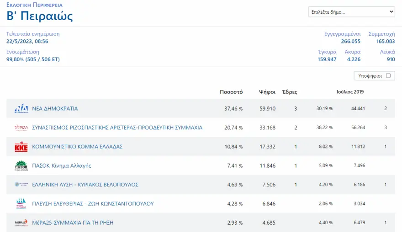Click the ΣΥΡΙΖΑ party logo
This screenshot has height=232, width=402.
pos(21,128)
